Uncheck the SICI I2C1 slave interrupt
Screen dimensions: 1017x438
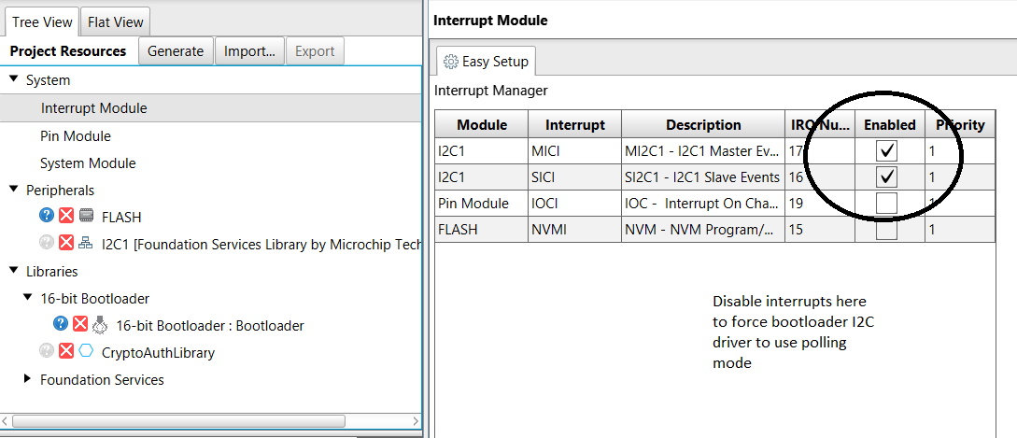889,177
